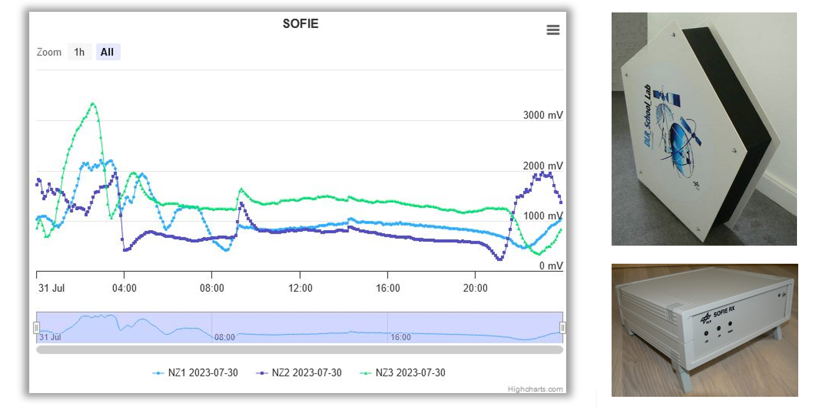Set zoom range to 1h
The height and width of the screenshot is (408, 825).
point(79,52)
